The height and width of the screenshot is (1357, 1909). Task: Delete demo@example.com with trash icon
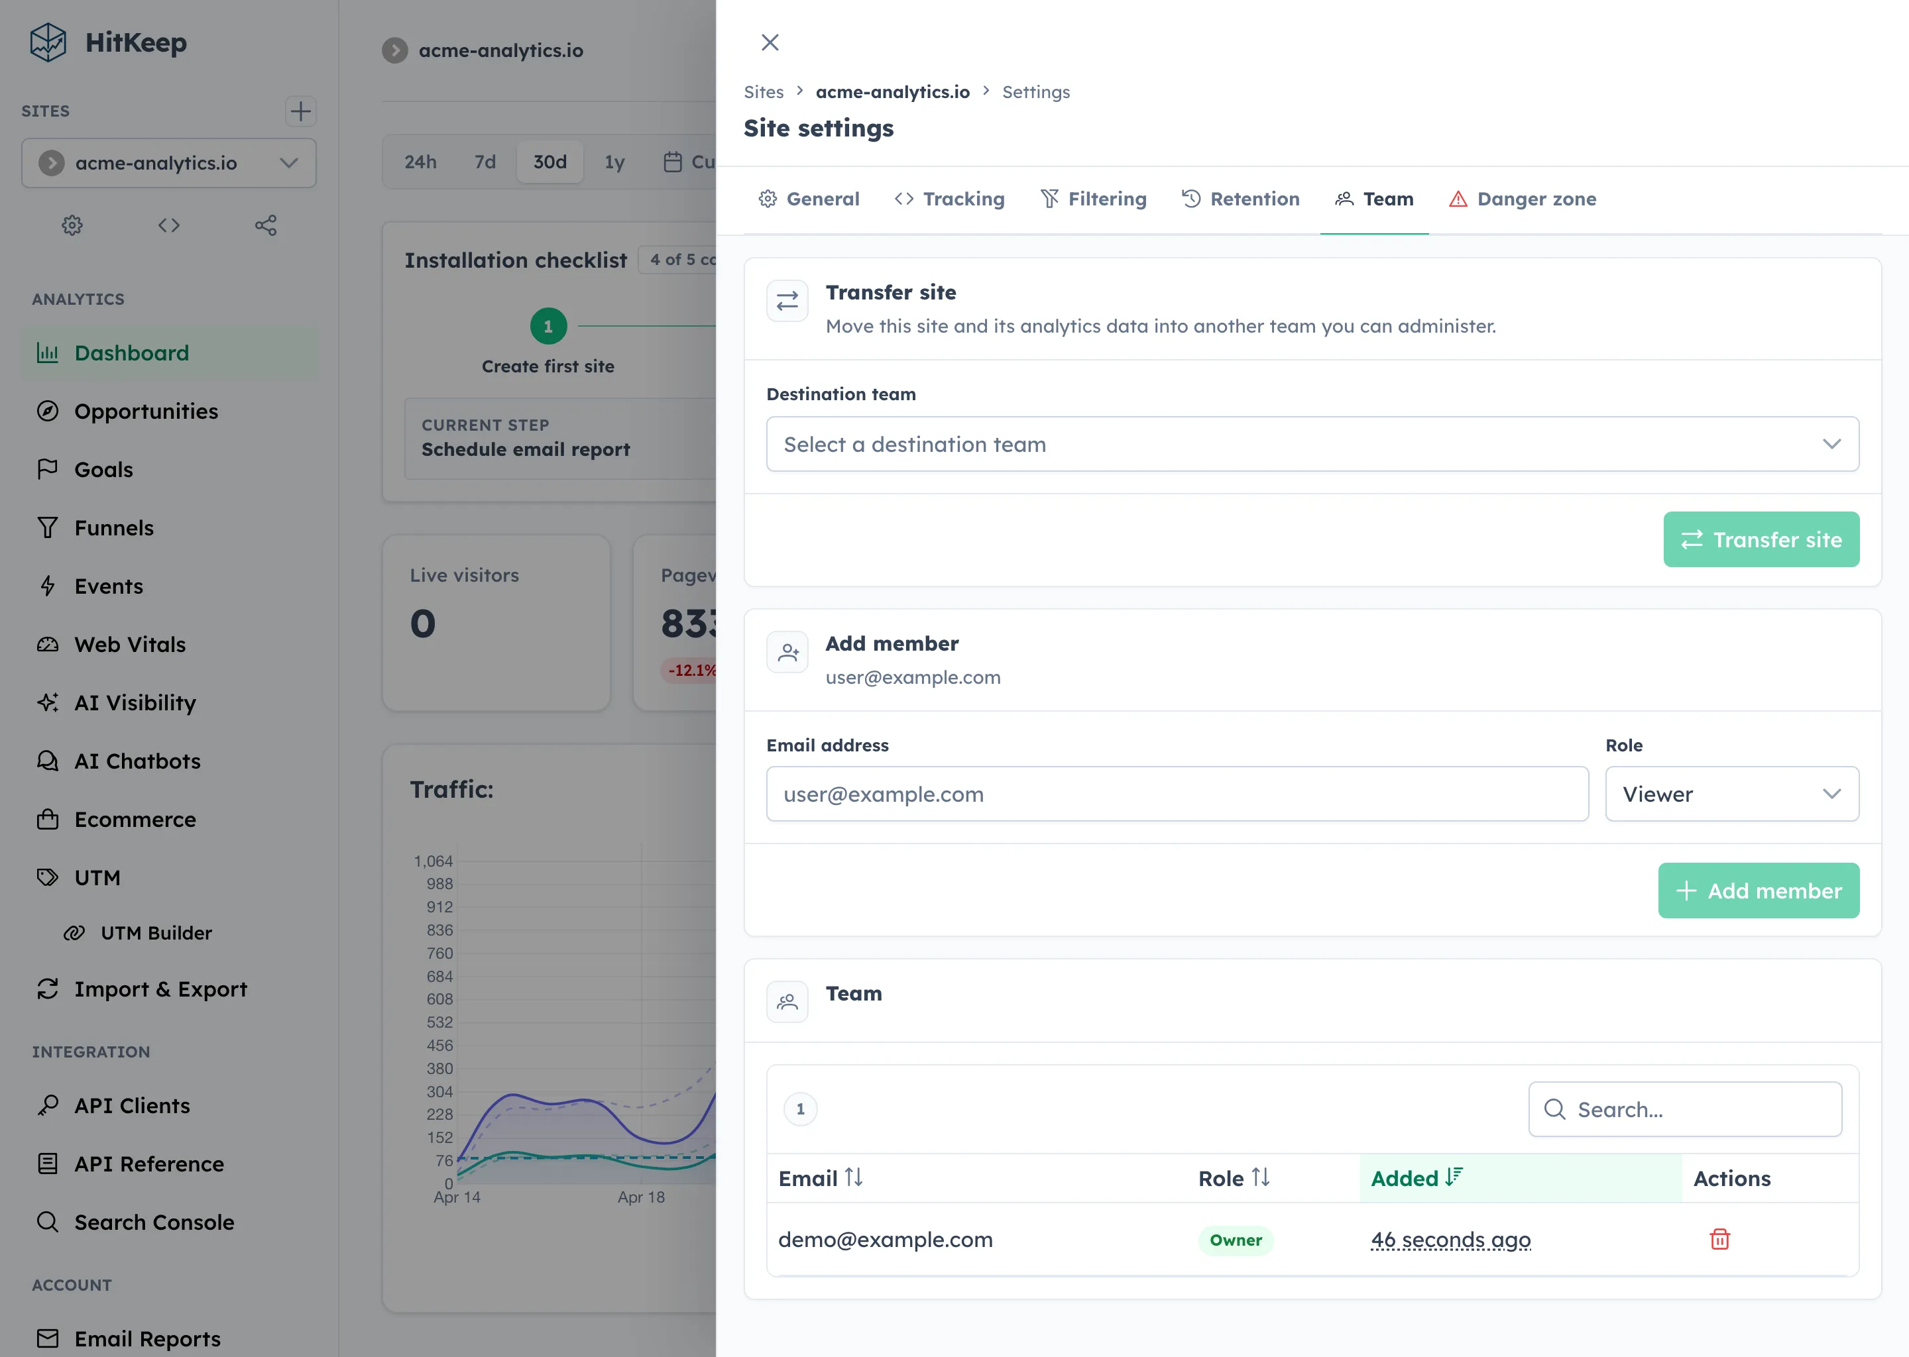click(1719, 1239)
